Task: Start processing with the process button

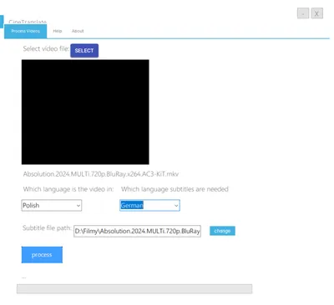Action: pyautogui.click(x=42, y=255)
